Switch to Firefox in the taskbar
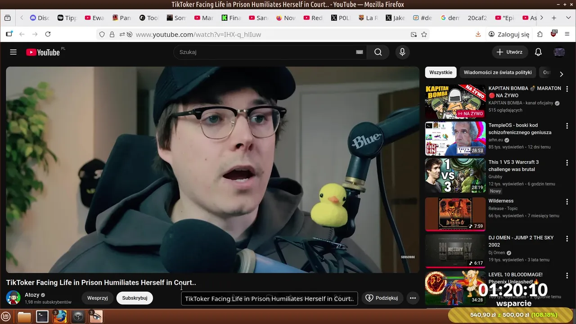576x324 pixels. tap(60, 317)
